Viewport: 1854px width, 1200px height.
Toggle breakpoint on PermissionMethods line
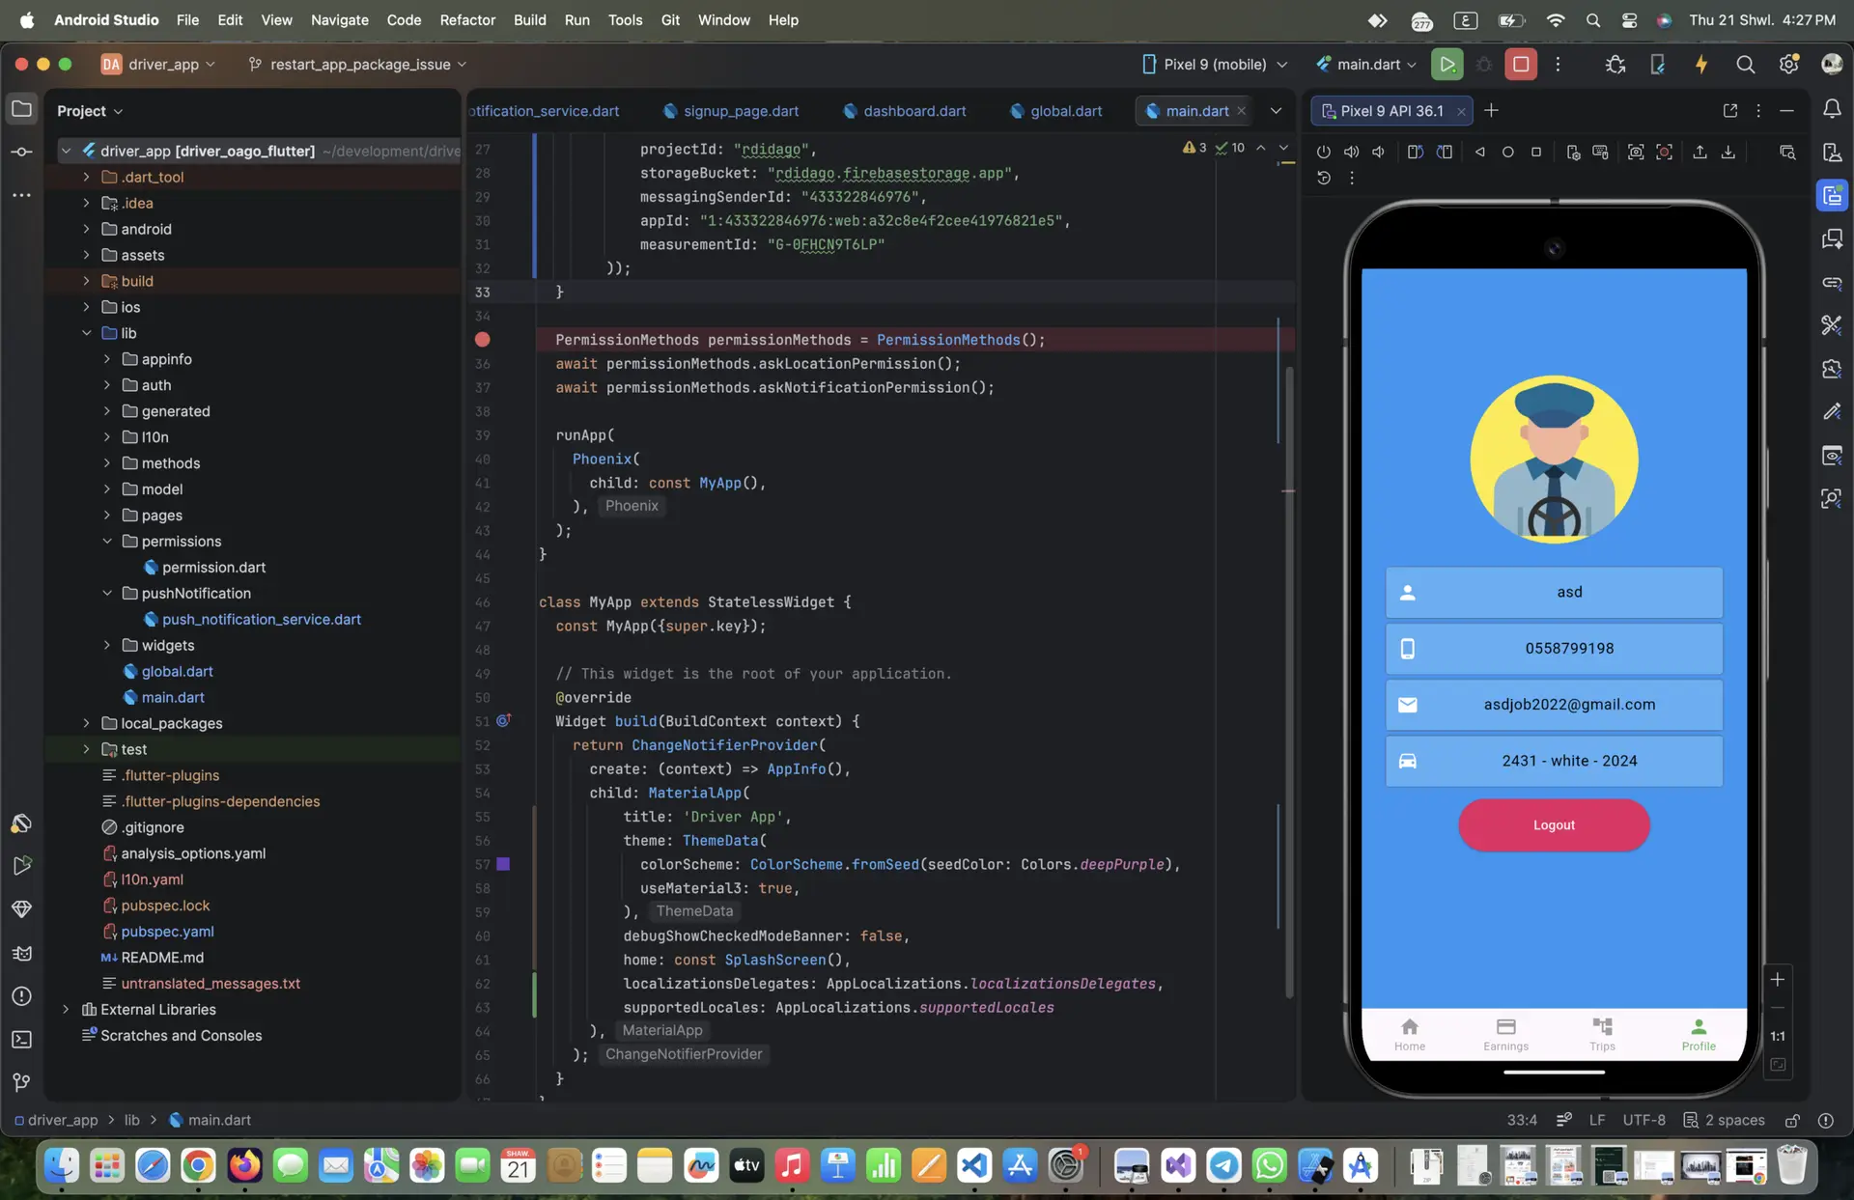click(483, 340)
